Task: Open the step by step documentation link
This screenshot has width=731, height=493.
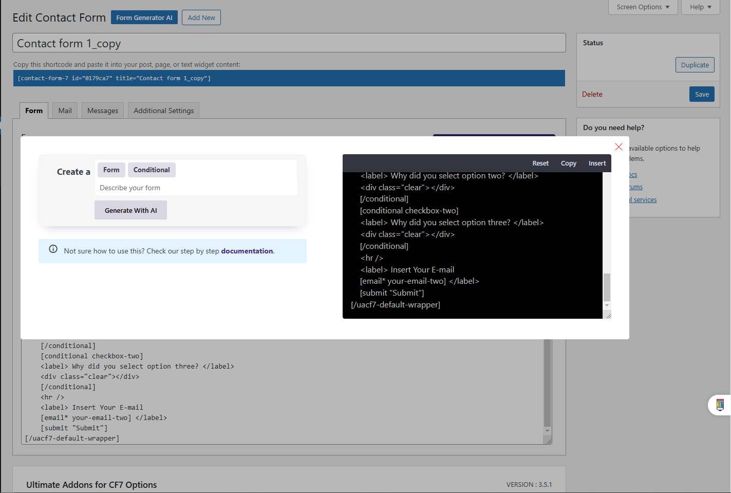Action: tap(247, 251)
